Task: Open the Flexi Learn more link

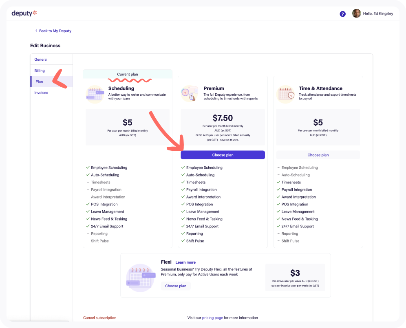Action: tap(185, 262)
